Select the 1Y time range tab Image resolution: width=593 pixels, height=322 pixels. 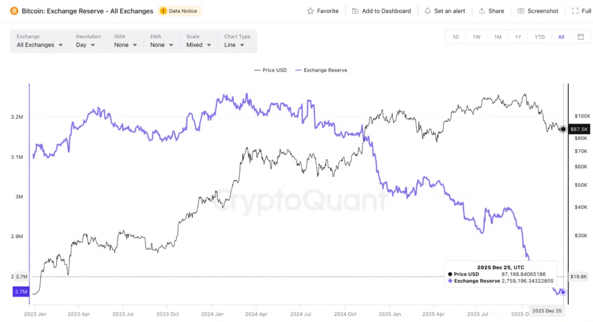point(518,37)
